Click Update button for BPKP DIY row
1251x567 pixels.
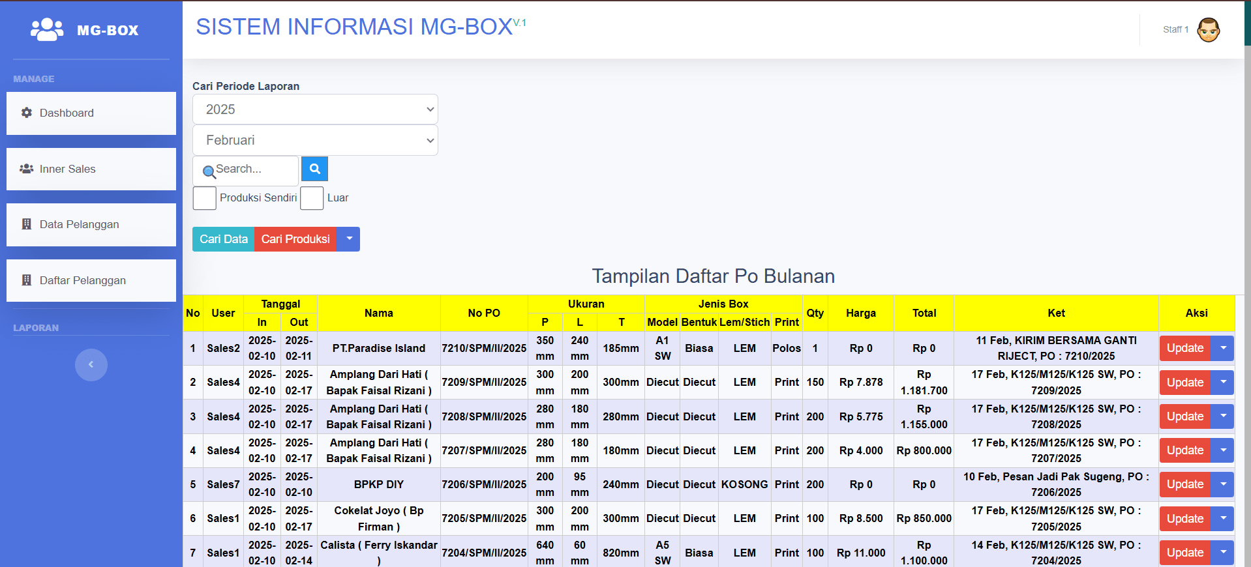[1184, 484]
